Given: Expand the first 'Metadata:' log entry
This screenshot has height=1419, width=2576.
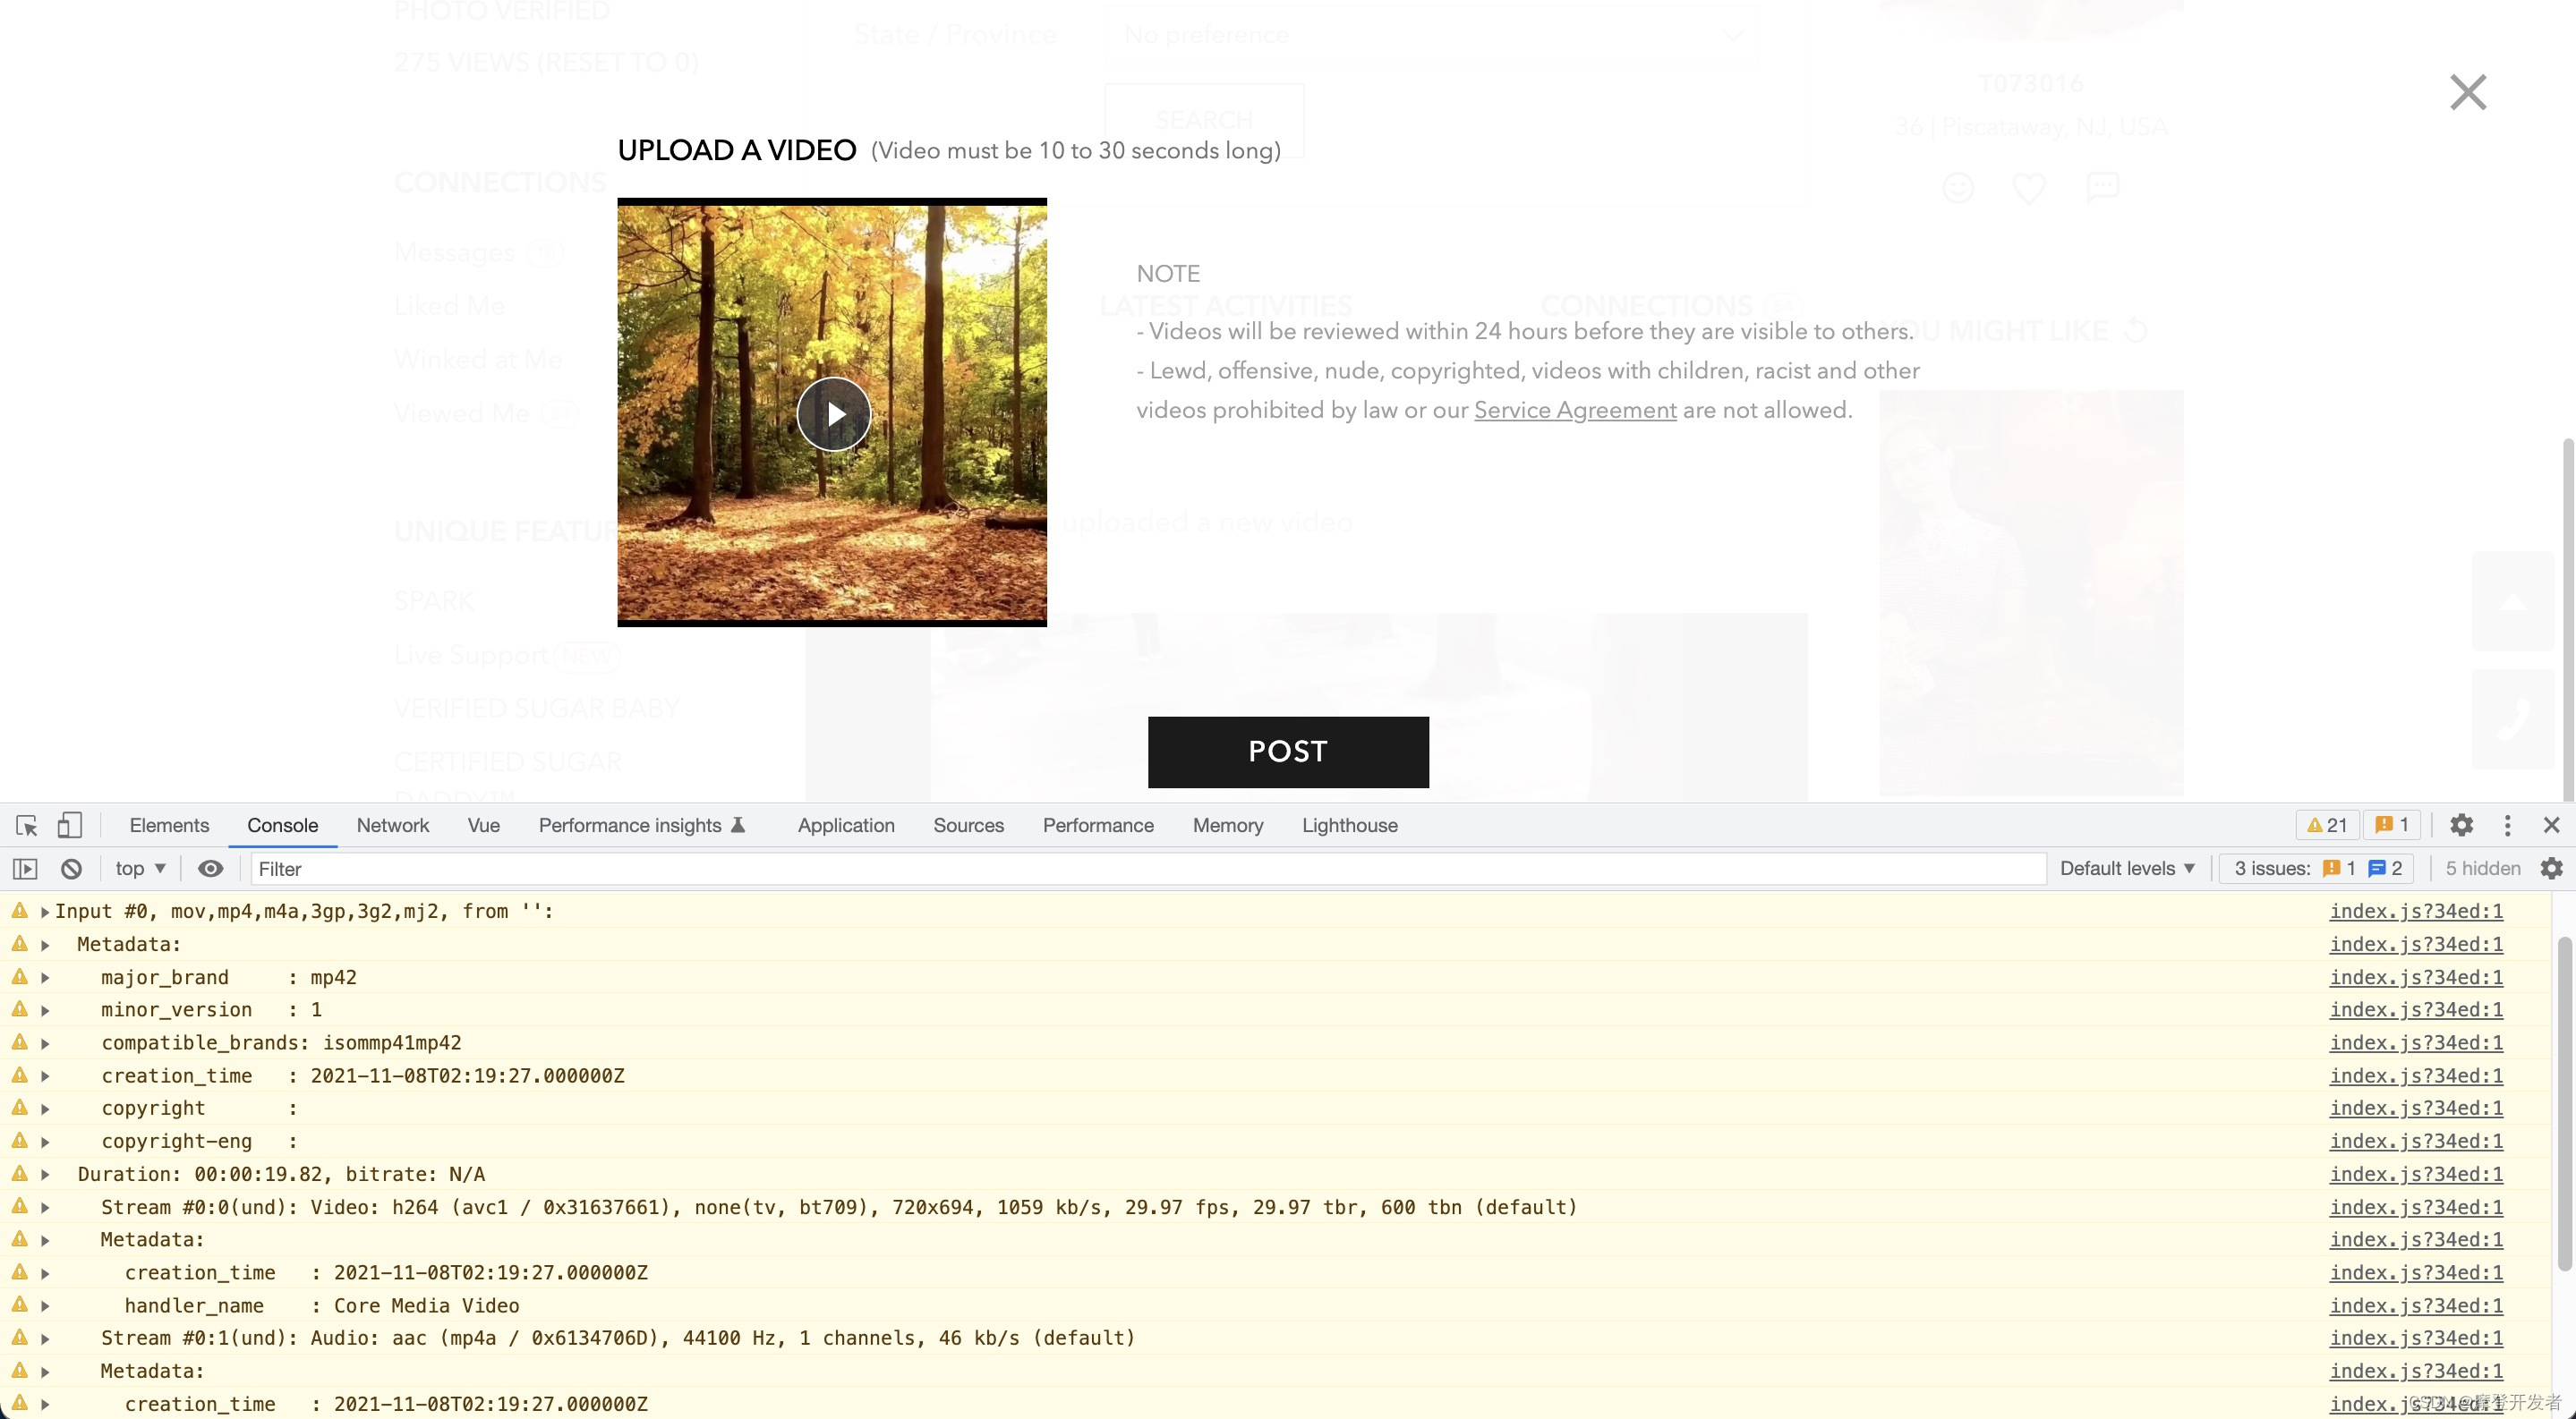Looking at the screenshot, I should 44,944.
